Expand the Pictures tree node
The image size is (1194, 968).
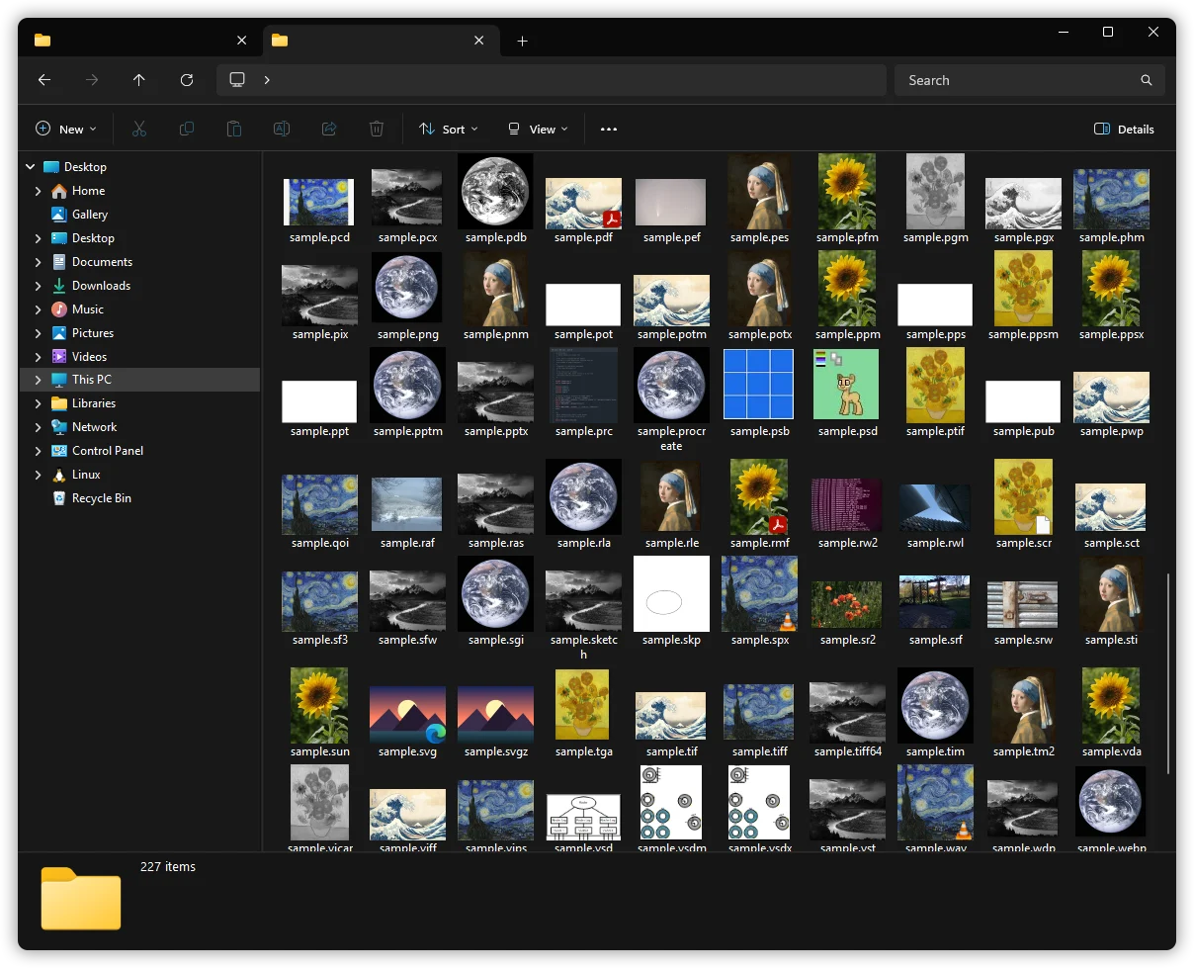39,333
